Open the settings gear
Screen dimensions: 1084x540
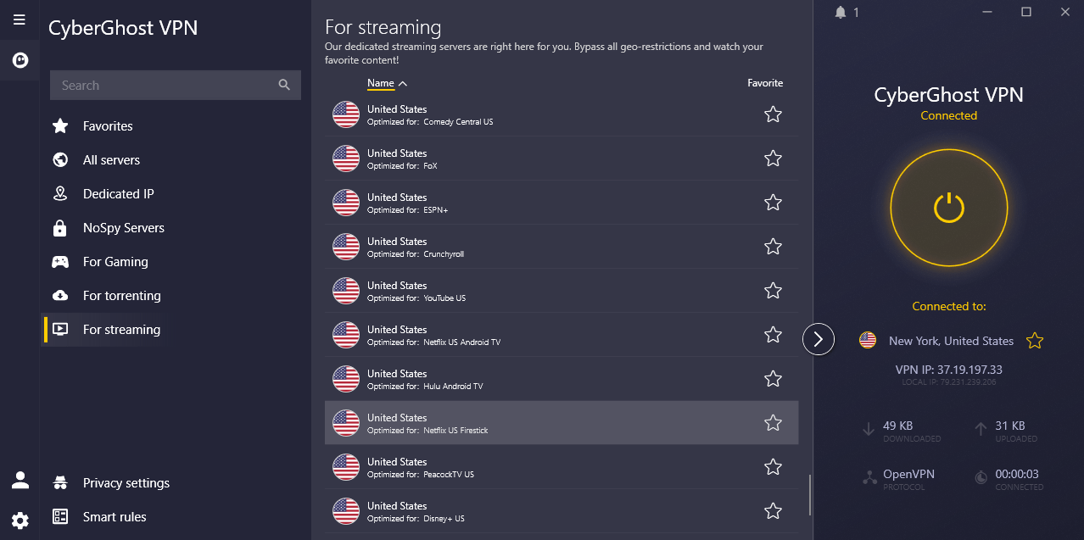click(x=20, y=521)
